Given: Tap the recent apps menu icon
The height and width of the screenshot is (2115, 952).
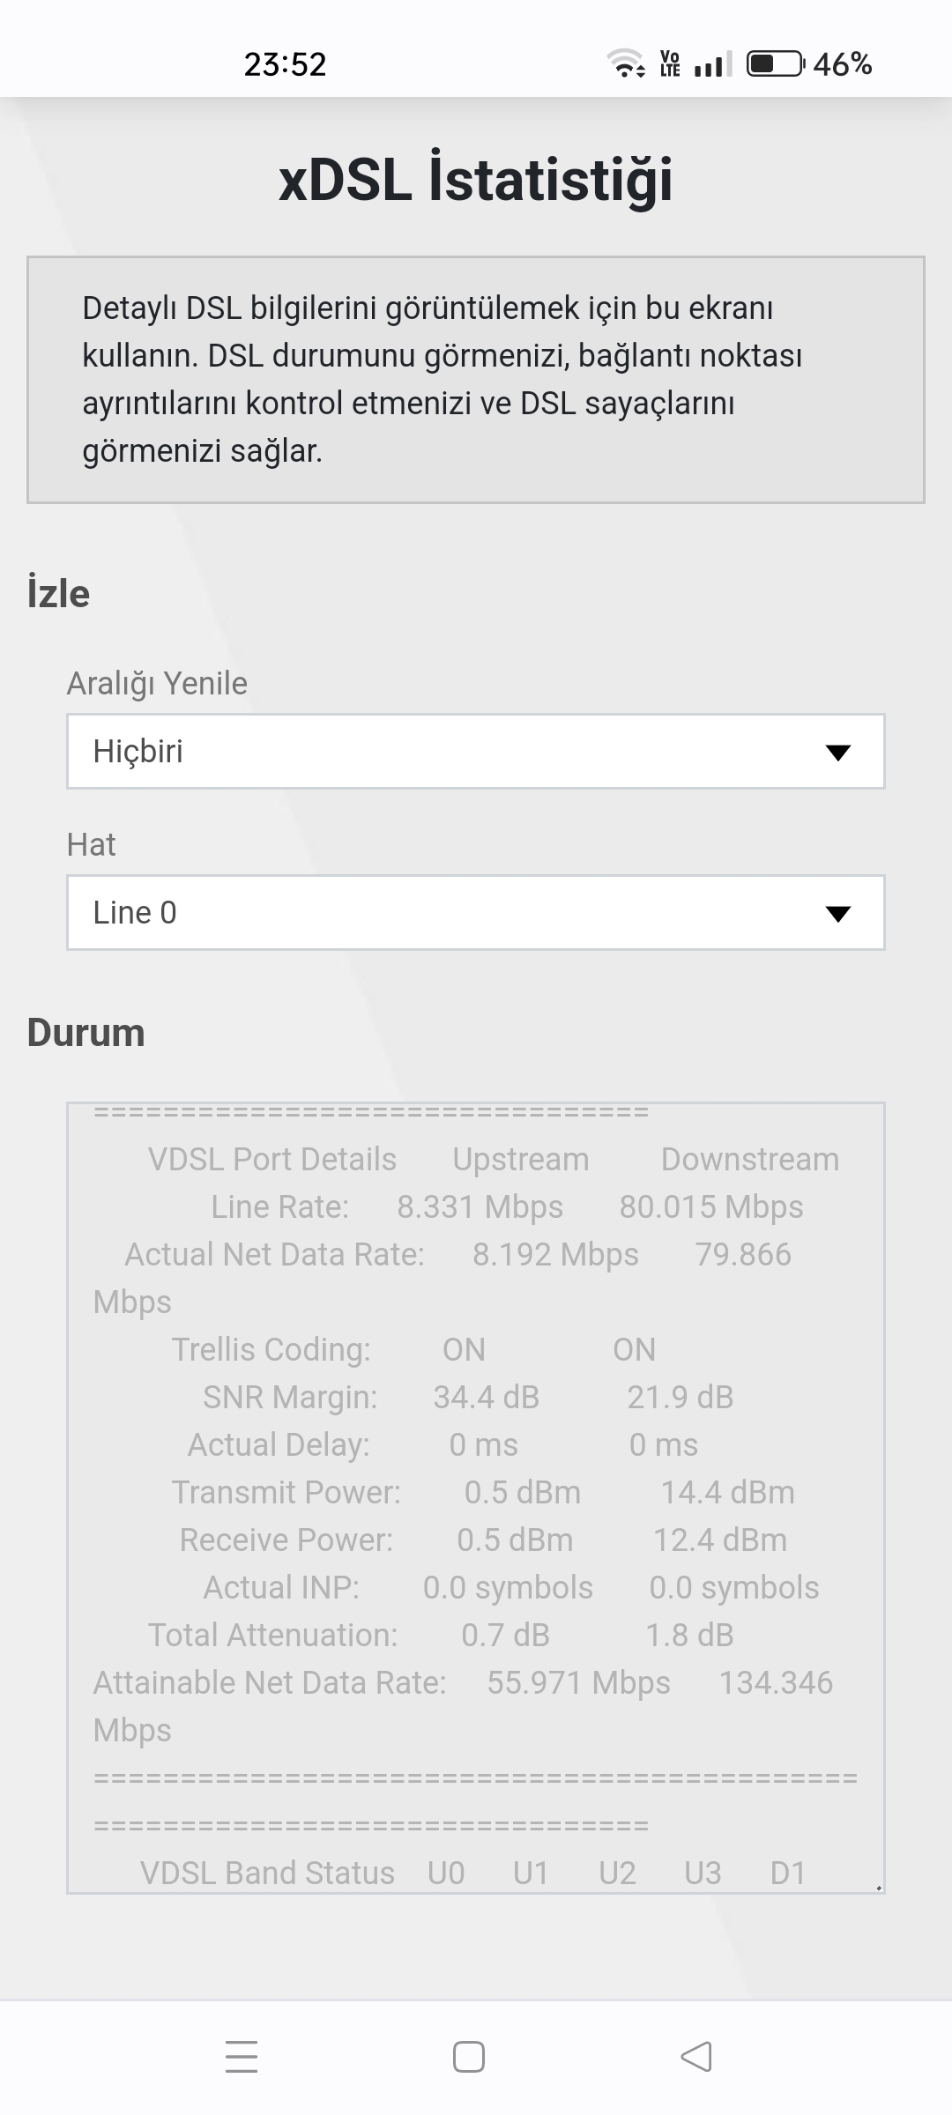Looking at the screenshot, I should (x=242, y=2057).
